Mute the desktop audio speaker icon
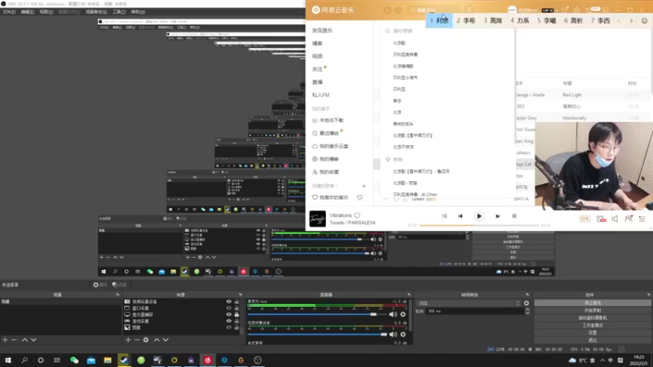The width and height of the screenshot is (653, 367). click(393, 315)
